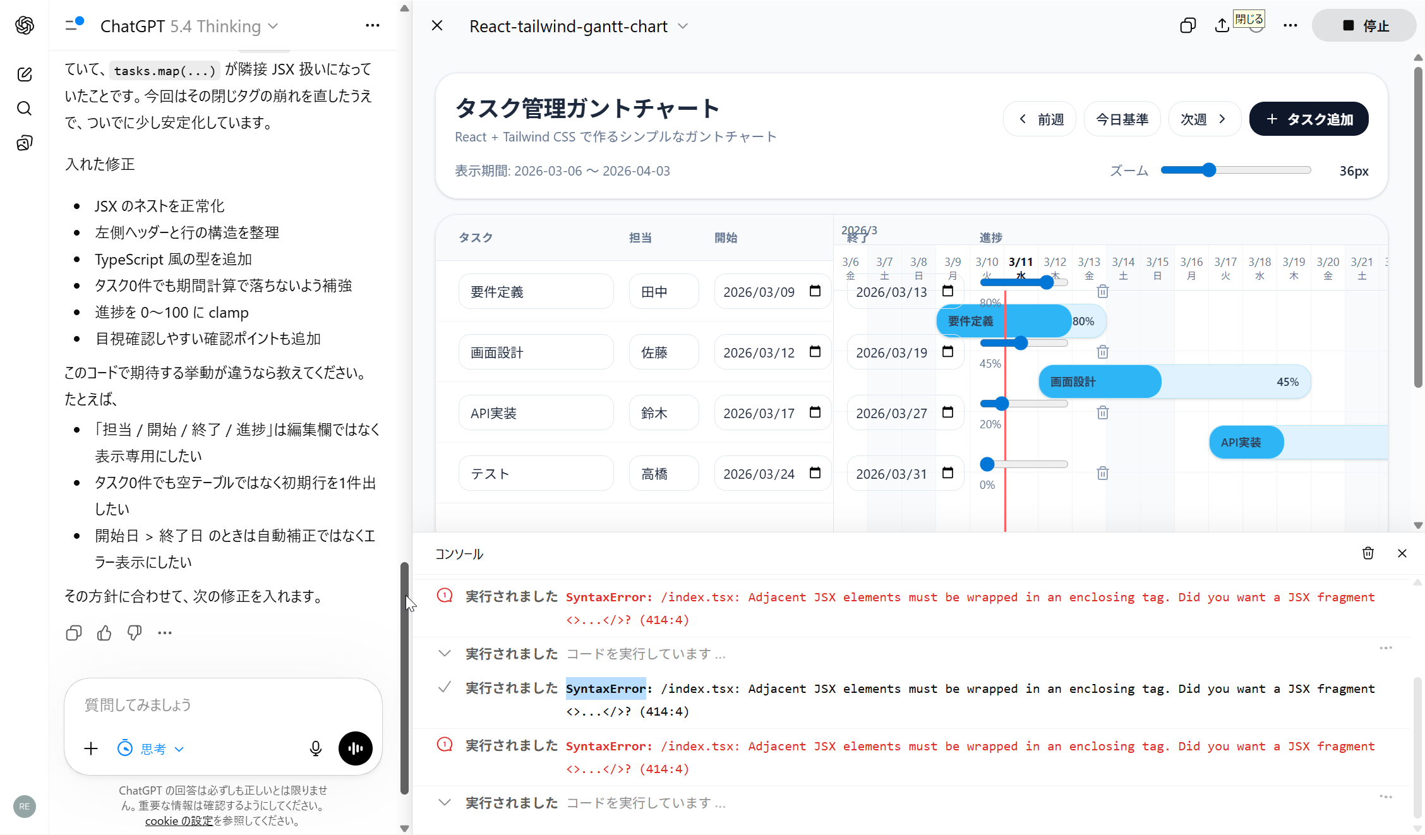The image size is (1425, 835).
Task: Open canvas more options menu
Action: [x=1290, y=26]
